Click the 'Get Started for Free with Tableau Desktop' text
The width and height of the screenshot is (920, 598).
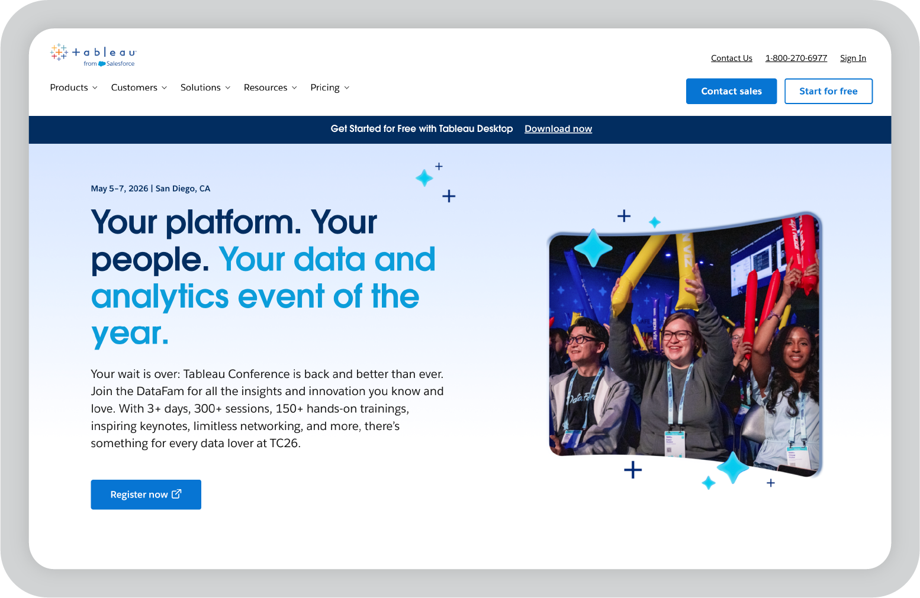click(422, 129)
